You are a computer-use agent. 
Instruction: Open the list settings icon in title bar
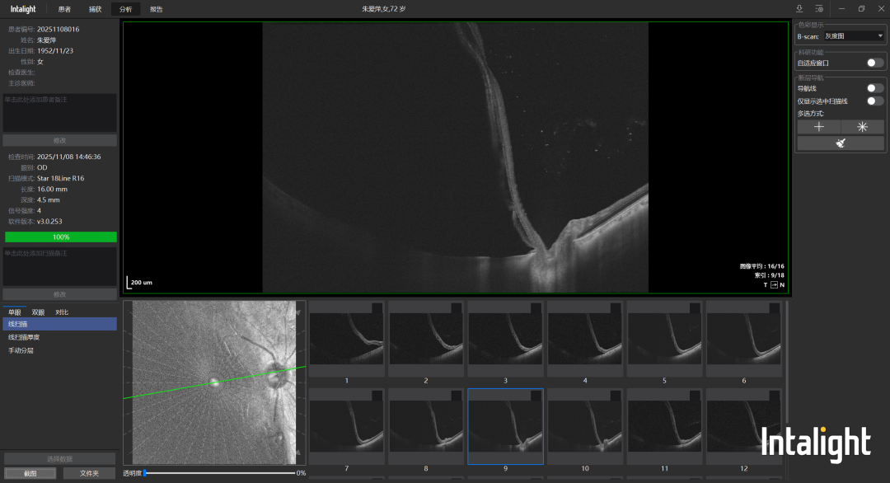(x=819, y=9)
